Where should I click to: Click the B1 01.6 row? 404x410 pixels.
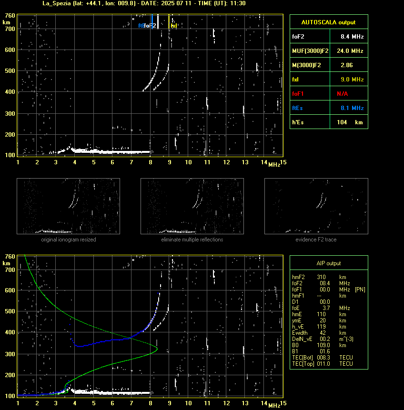point(311,351)
